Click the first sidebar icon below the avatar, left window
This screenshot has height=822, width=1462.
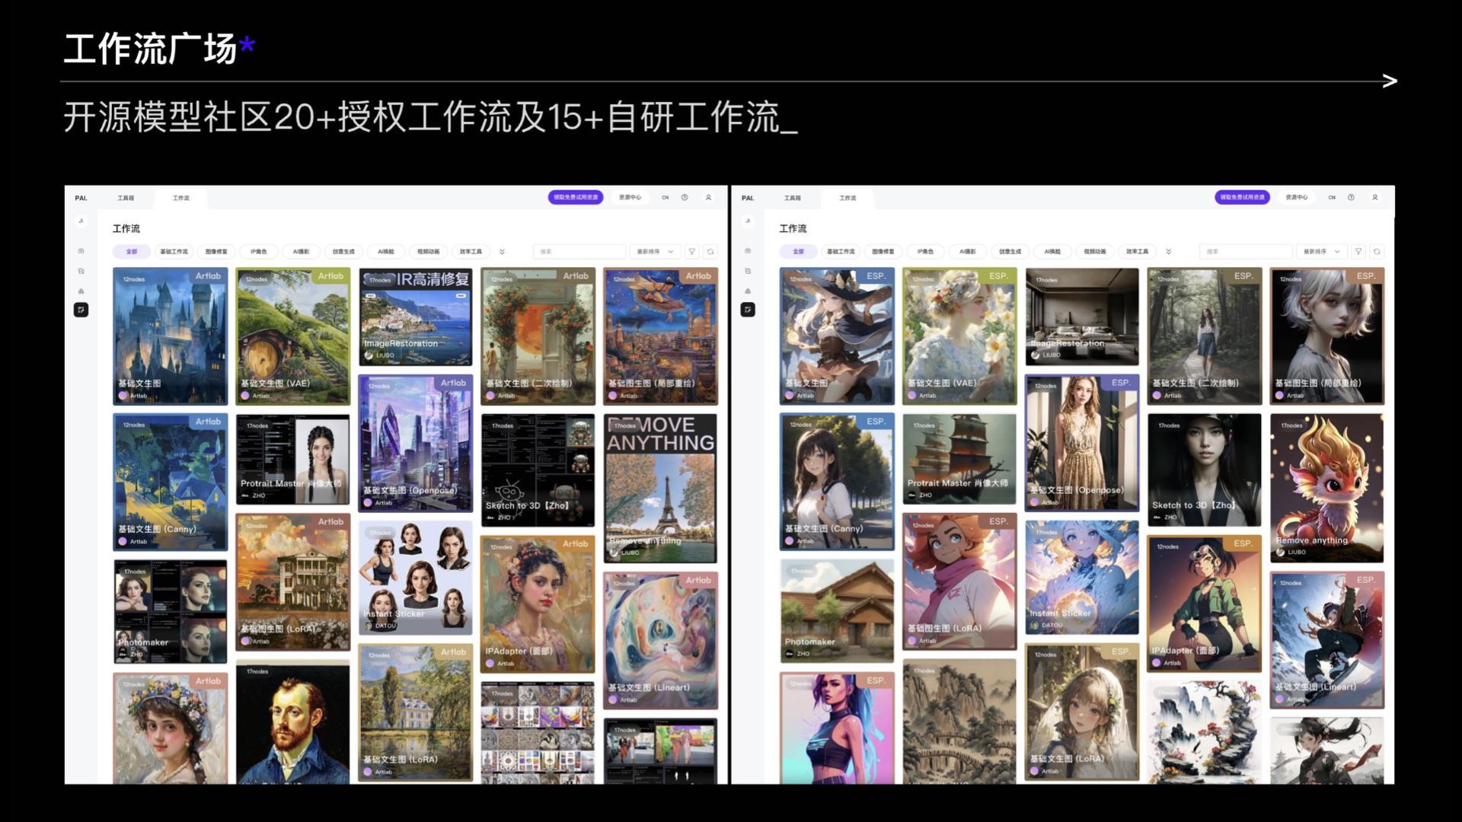click(81, 251)
